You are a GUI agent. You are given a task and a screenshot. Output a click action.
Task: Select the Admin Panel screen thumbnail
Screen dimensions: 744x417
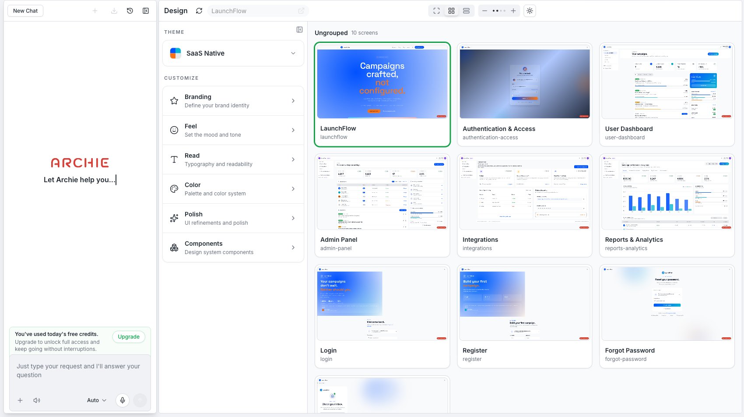pyautogui.click(x=383, y=193)
